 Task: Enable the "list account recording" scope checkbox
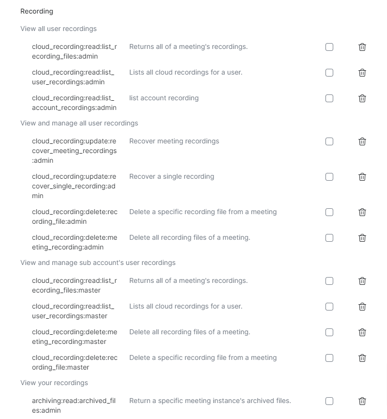click(329, 98)
